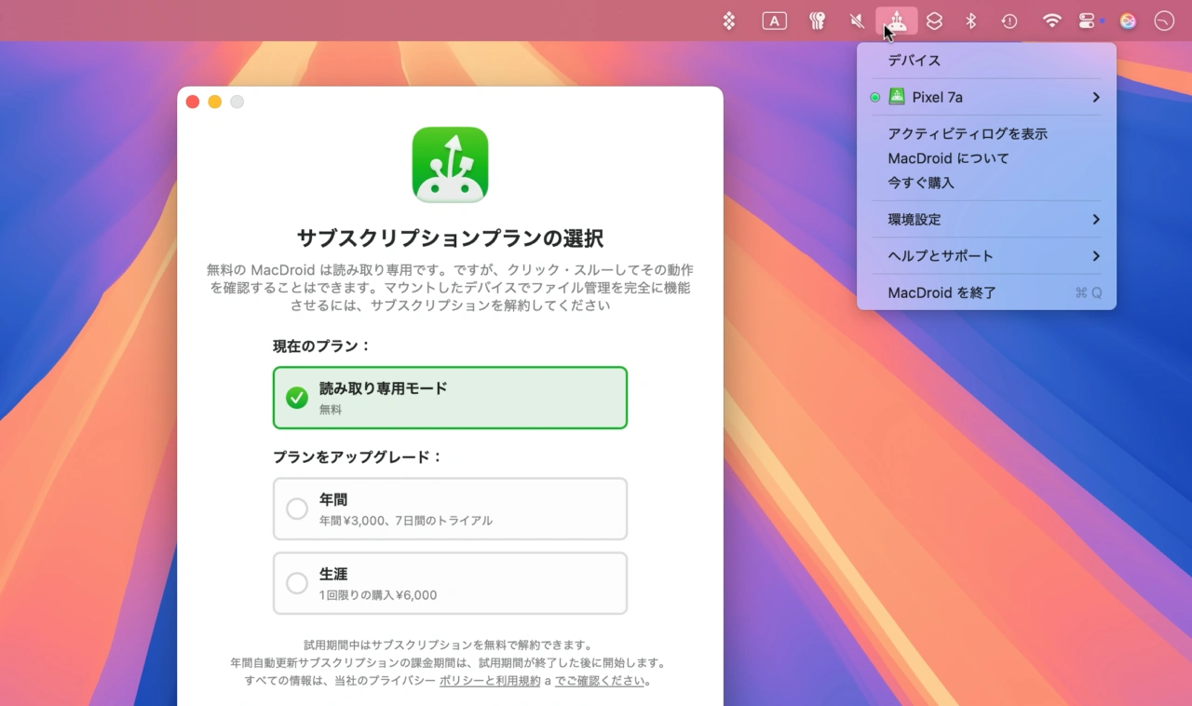
Task: Expand the ヘルプとサポート submenu
Action: coord(986,256)
